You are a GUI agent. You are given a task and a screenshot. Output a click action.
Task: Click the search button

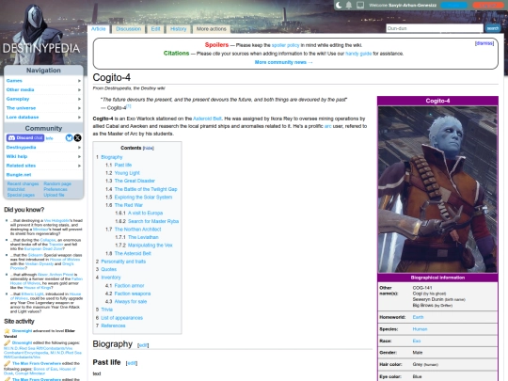pyautogui.click(x=492, y=28)
